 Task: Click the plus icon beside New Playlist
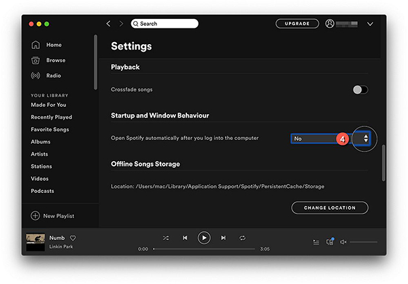pyautogui.click(x=35, y=215)
